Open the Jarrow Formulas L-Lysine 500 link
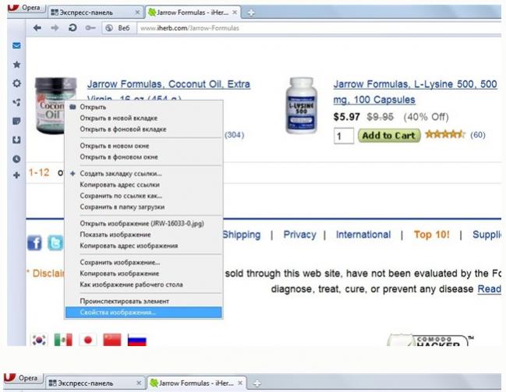Image resolution: width=506 pixels, height=392 pixels. (x=415, y=92)
